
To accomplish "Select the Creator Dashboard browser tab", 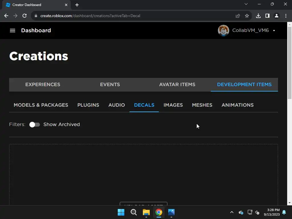I will tap(36, 5).
